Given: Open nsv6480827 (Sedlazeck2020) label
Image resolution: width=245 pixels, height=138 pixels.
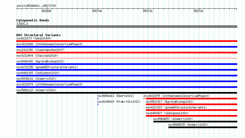Looking at the screenshot, I should tap(167, 113).
